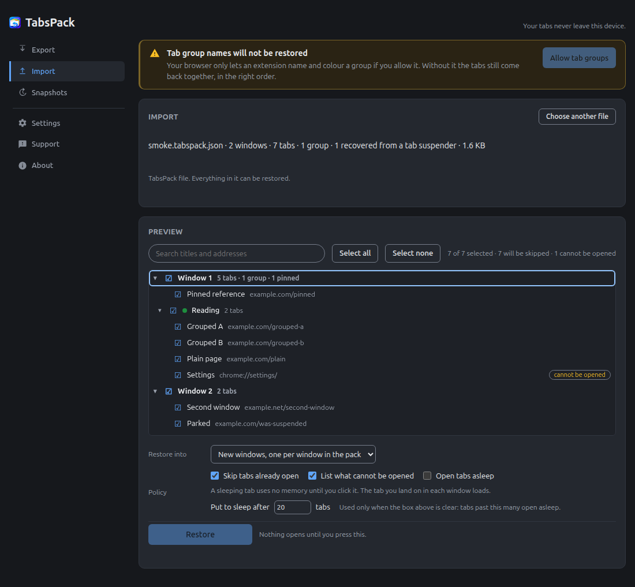Image resolution: width=635 pixels, height=587 pixels.
Task: Uncheck the Second window tab checkbox
Action: click(x=178, y=407)
